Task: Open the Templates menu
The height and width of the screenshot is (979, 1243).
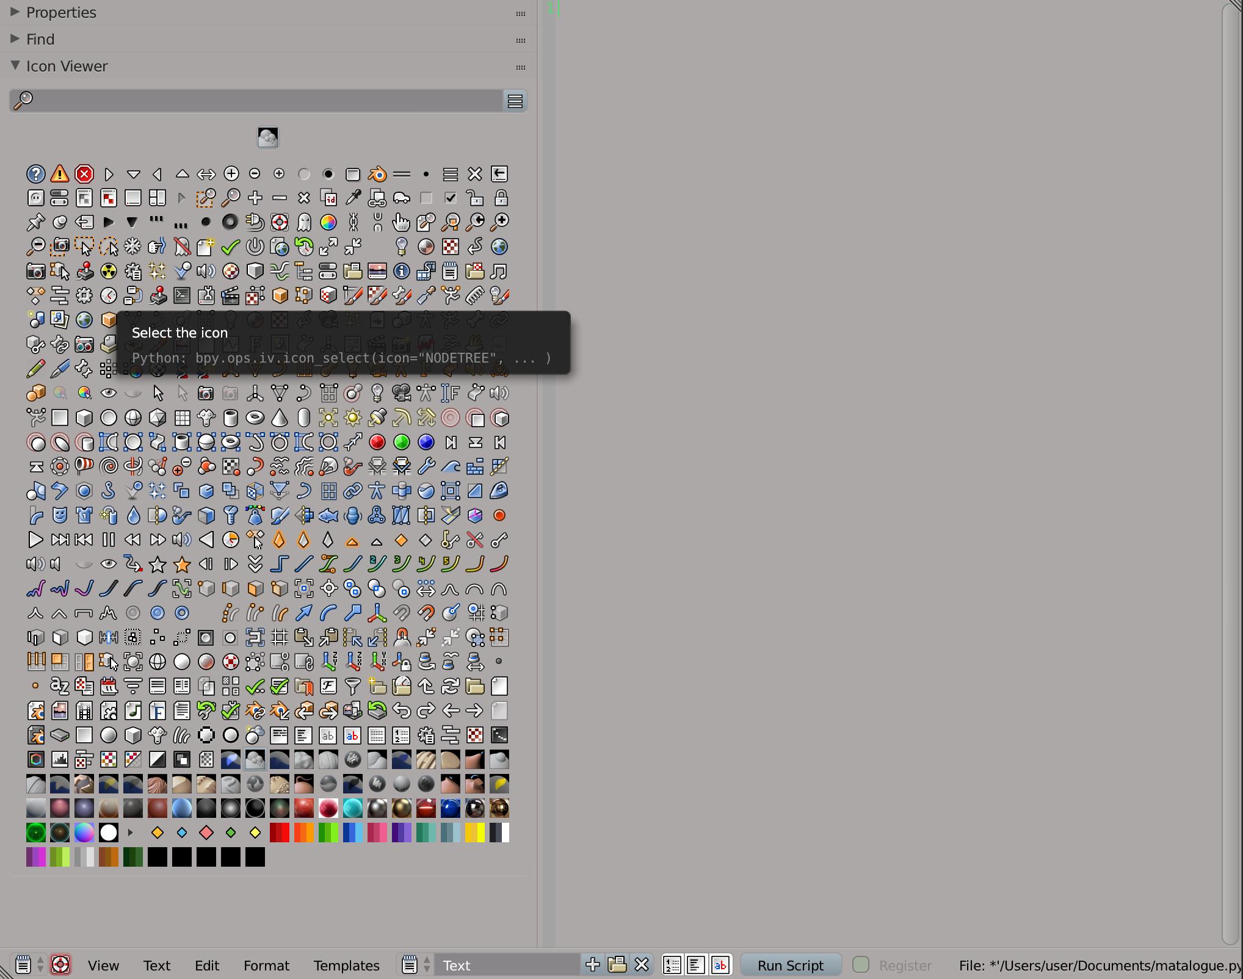Action: click(x=346, y=965)
